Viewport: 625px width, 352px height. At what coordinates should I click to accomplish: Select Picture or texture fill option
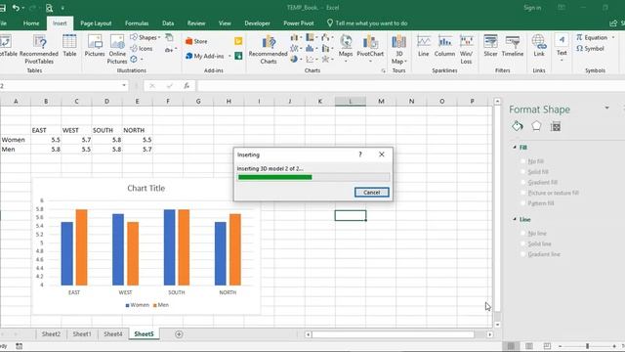click(523, 193)
